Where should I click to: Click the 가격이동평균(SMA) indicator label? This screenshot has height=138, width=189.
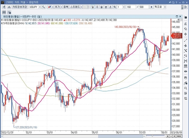(14, 23)
